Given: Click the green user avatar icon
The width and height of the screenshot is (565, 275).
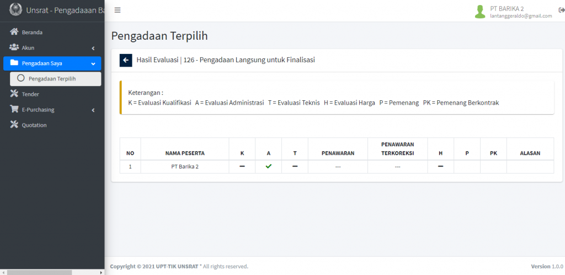Looking at the screenshot, I should pos(480,12).
